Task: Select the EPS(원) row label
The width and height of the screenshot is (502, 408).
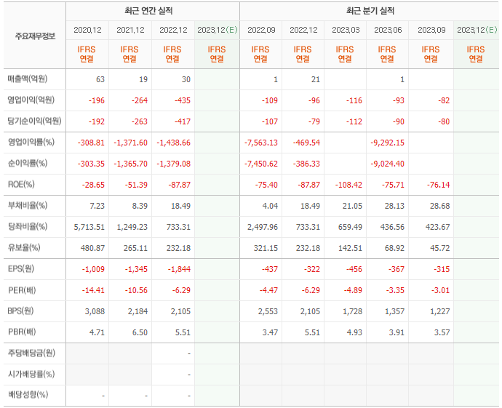Action: click(x=21, y=268)
